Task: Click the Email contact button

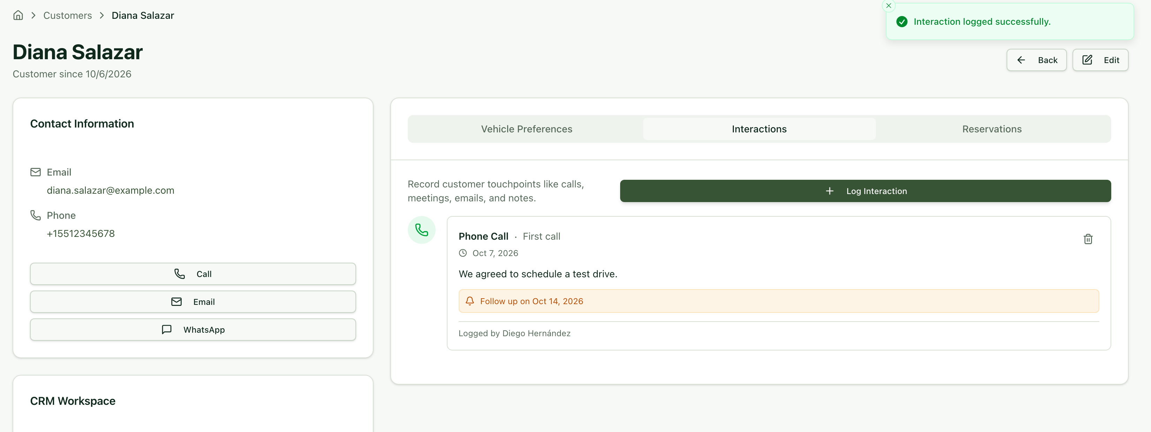Action: [193, 302]
